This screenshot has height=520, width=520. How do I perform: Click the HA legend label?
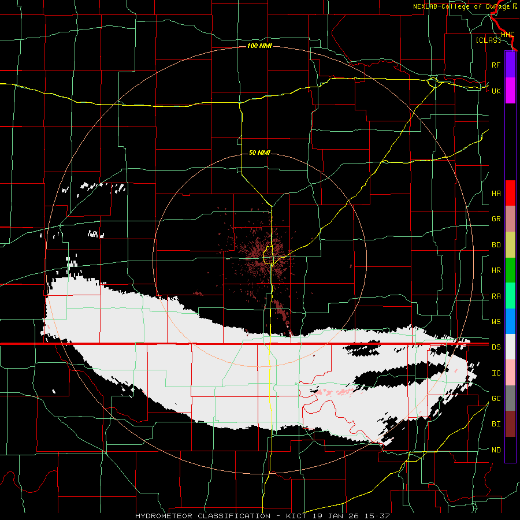[x=496, y=194]
